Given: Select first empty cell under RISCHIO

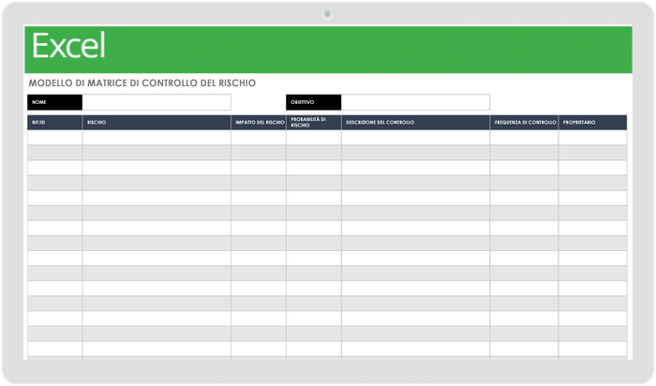Looking at the screenshot, I should [157, 138].
